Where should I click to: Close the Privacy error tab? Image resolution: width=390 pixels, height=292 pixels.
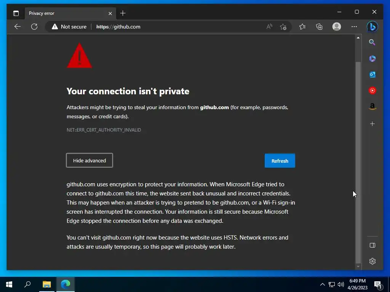pos(110,13)
